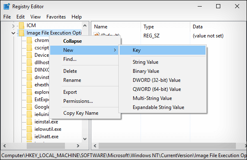The height and width of the screenshot is (160, 247).
Task: Click the ICM folder icon
Action: [x=22, y=26]
